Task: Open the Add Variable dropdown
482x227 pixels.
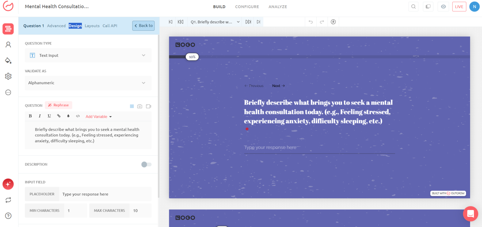Action: click(x=99, y=116)
